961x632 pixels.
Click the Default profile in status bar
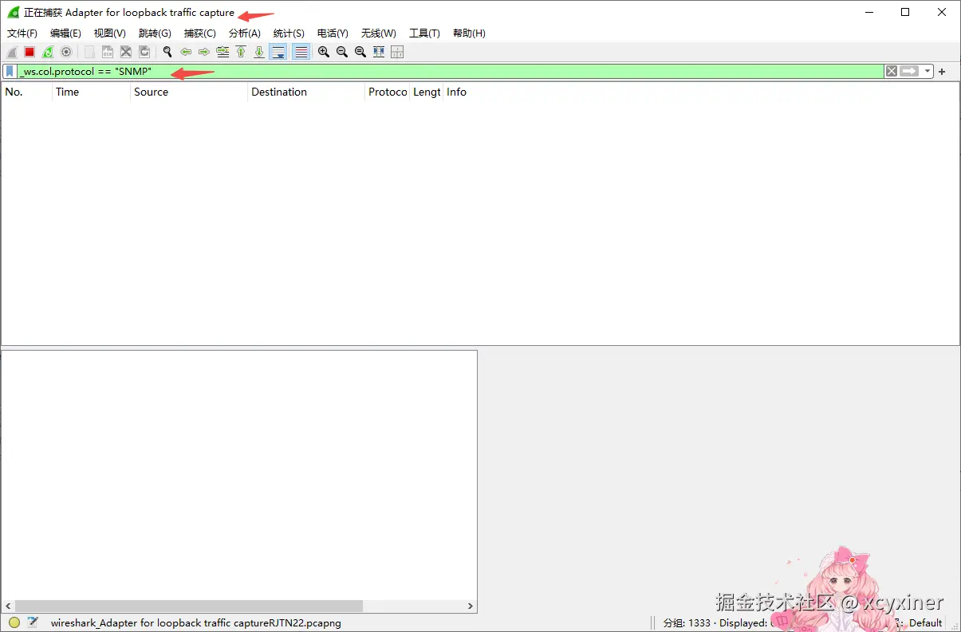(926, 622)
